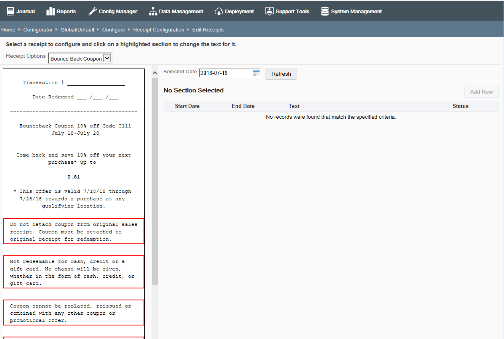504x339 pixels.
Task: Click the 'No records were found' message
Action: coord(331,117)
